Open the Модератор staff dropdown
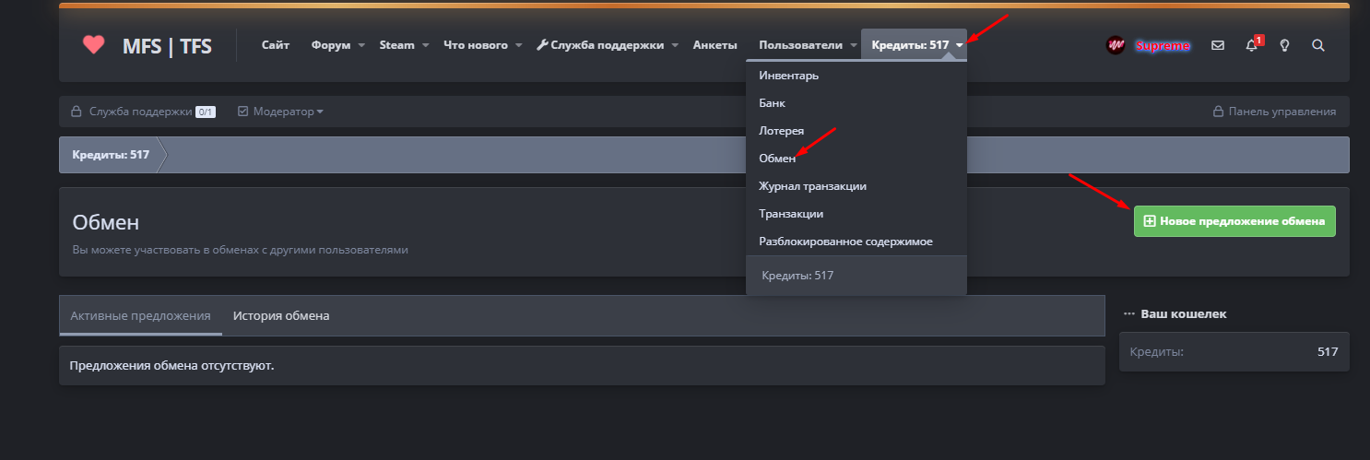 [280, 112]
